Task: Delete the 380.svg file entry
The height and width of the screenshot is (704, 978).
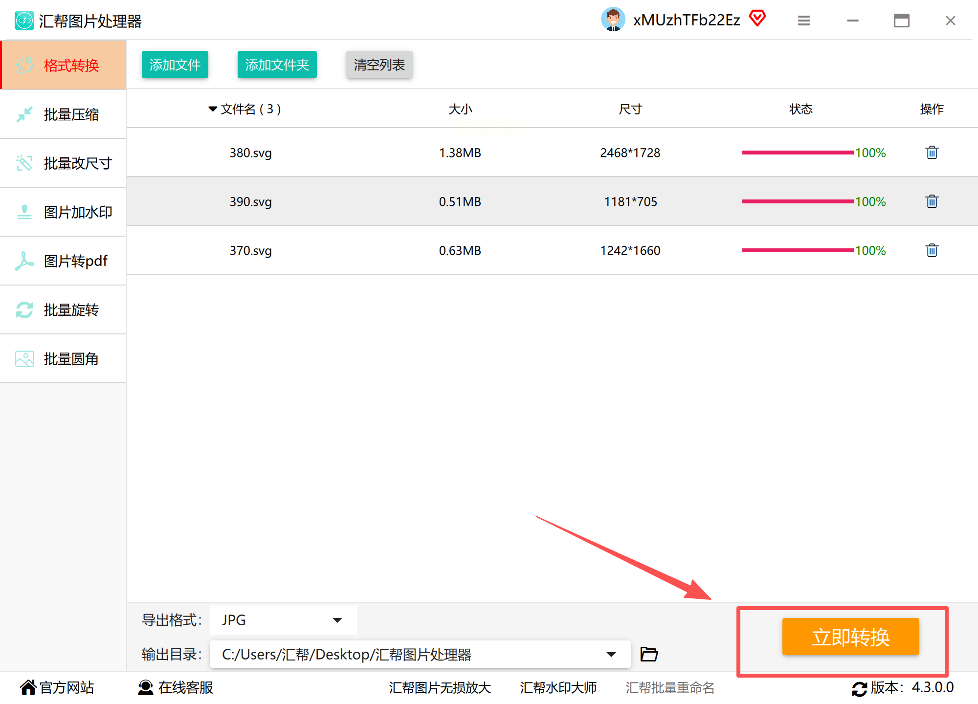Action: (932, 153)
